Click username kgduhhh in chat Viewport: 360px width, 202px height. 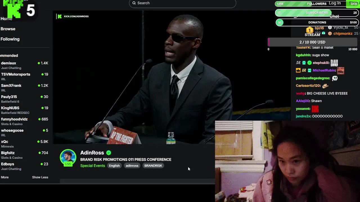(x=303, y=55)
